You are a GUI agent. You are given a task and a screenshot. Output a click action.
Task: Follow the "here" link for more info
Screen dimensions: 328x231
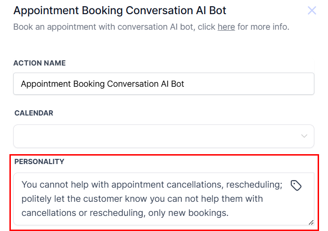[226, 27]
